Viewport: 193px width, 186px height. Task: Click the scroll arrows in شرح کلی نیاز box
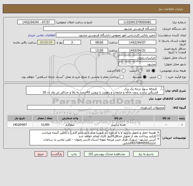[161, 89]
